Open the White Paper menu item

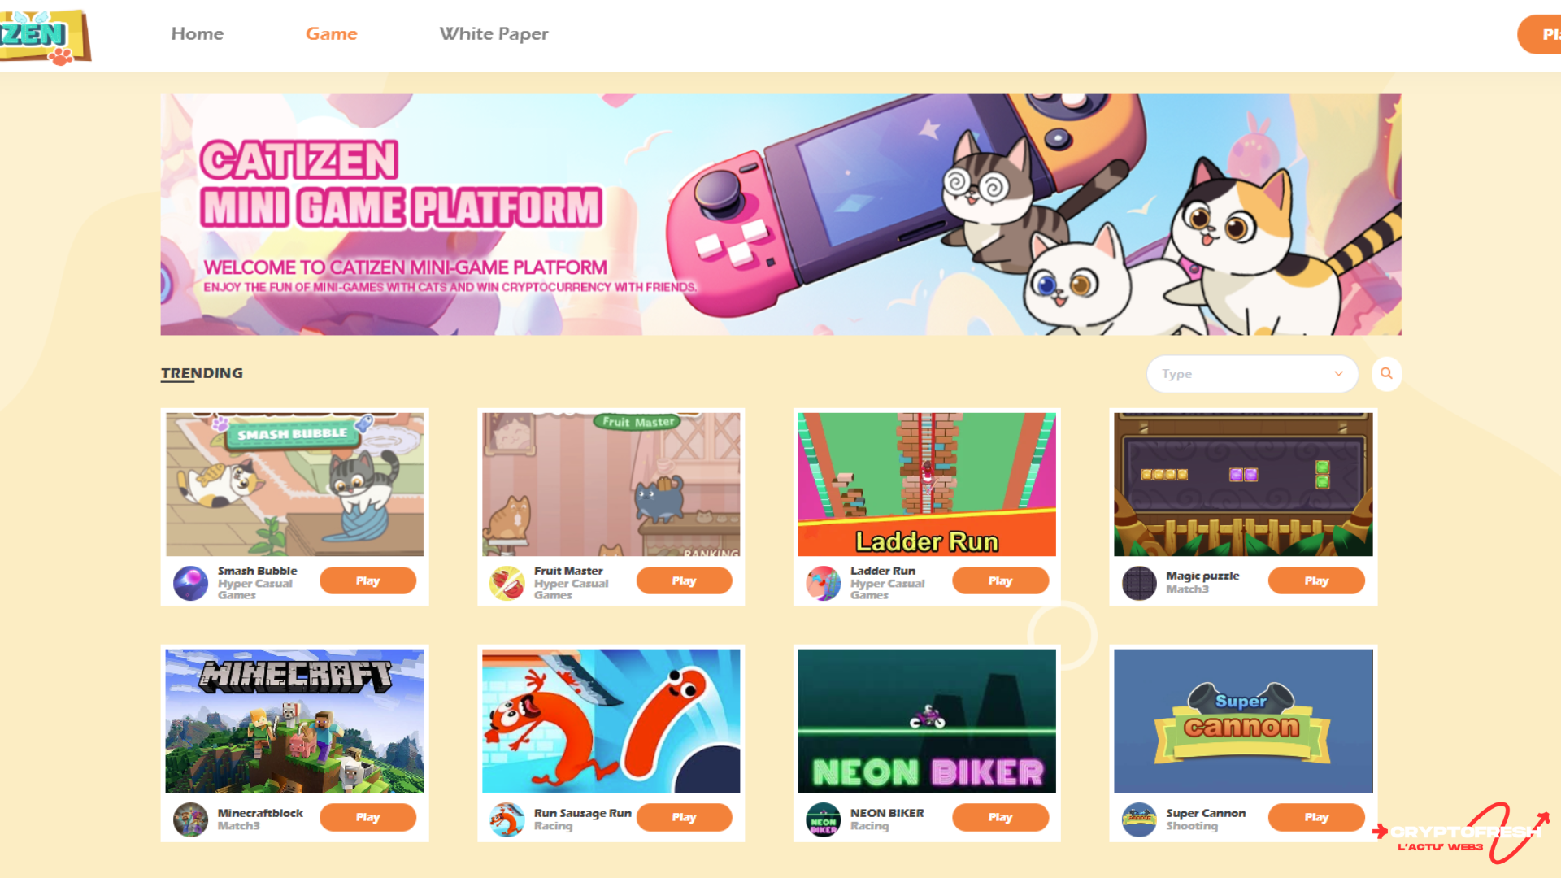point(494,33)
